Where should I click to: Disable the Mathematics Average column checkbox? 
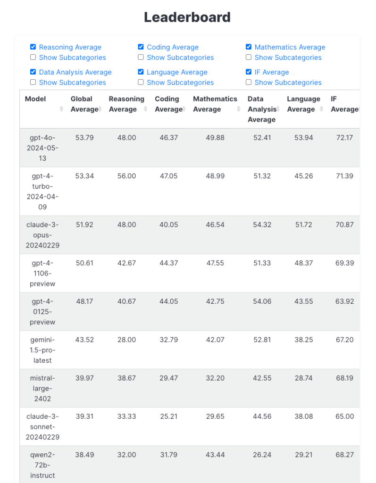click(x=249, y=47)
